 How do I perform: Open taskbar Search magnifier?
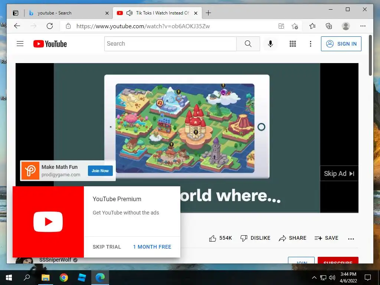click(27, 277)
